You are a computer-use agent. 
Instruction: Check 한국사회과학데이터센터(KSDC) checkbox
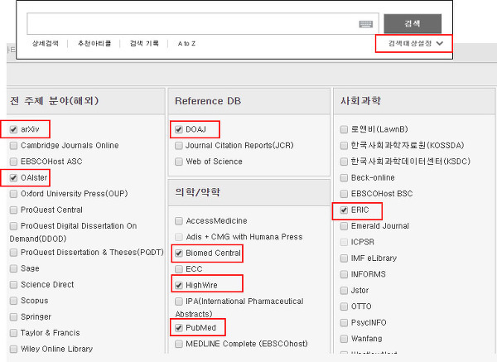pos(344,162)
